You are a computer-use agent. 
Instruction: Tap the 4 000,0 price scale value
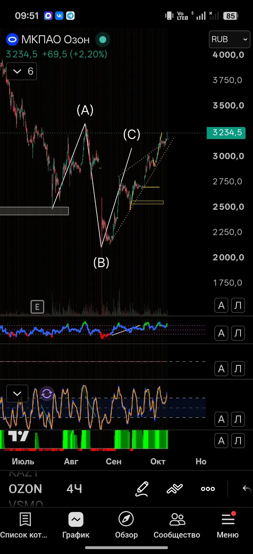click(x=229, y=55)
